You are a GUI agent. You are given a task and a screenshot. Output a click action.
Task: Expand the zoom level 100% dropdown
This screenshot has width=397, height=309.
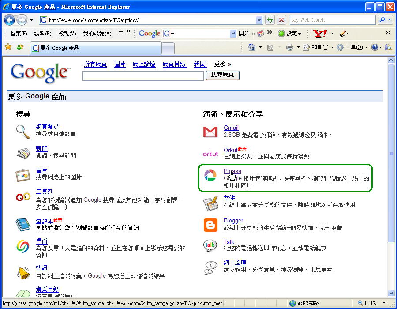(x=384, y=303)
